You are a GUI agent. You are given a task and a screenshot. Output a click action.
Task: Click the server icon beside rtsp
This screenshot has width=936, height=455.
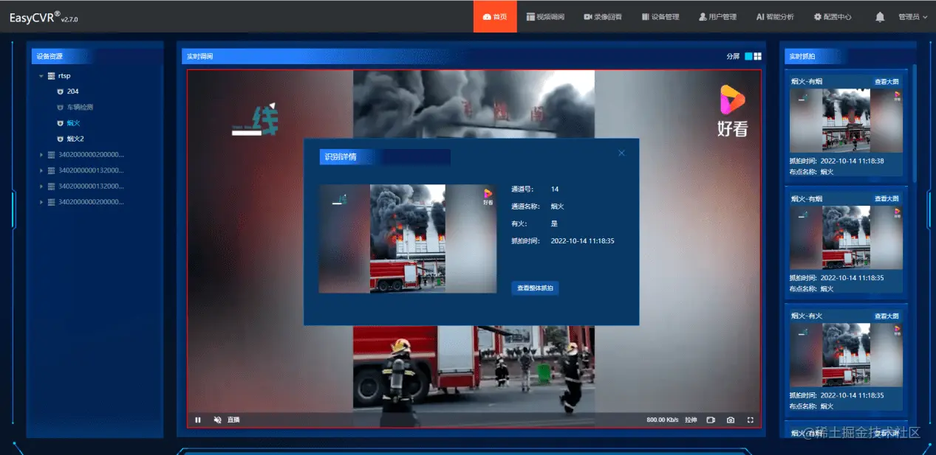(x=51, y=76)
